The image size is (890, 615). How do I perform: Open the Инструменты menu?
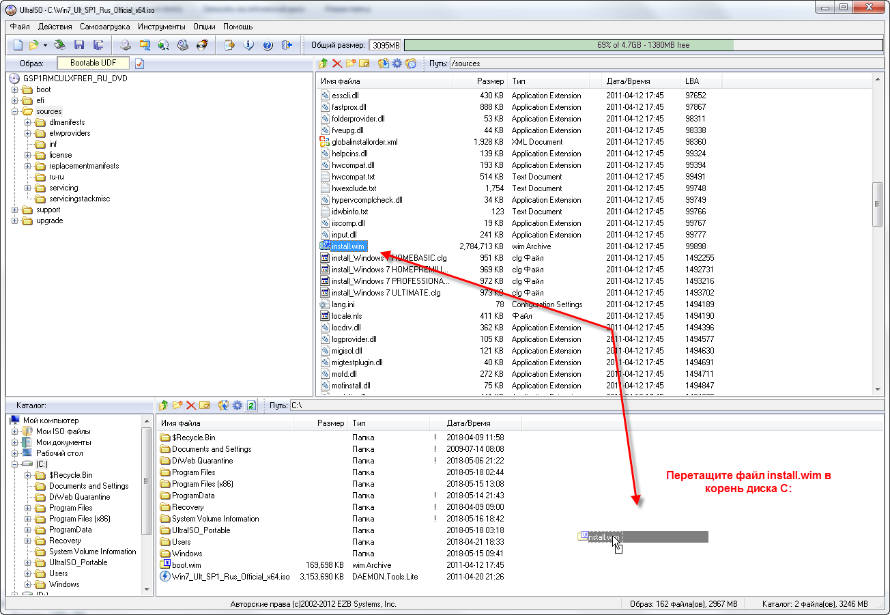tap(161, 27)
